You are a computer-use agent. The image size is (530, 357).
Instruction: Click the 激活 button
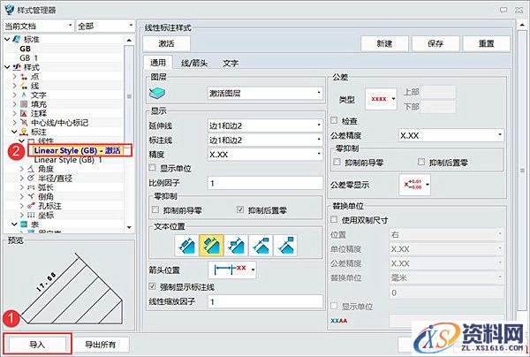(166, 44)
